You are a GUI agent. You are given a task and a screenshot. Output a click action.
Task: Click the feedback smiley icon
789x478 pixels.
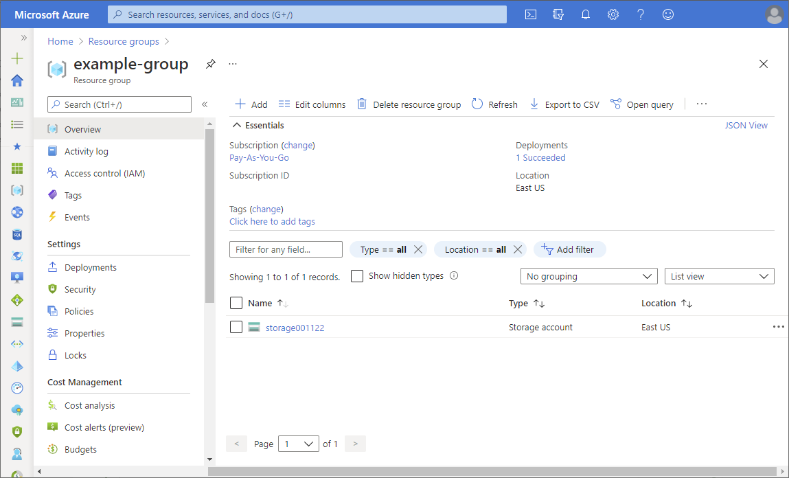click(x=667, y=14)
